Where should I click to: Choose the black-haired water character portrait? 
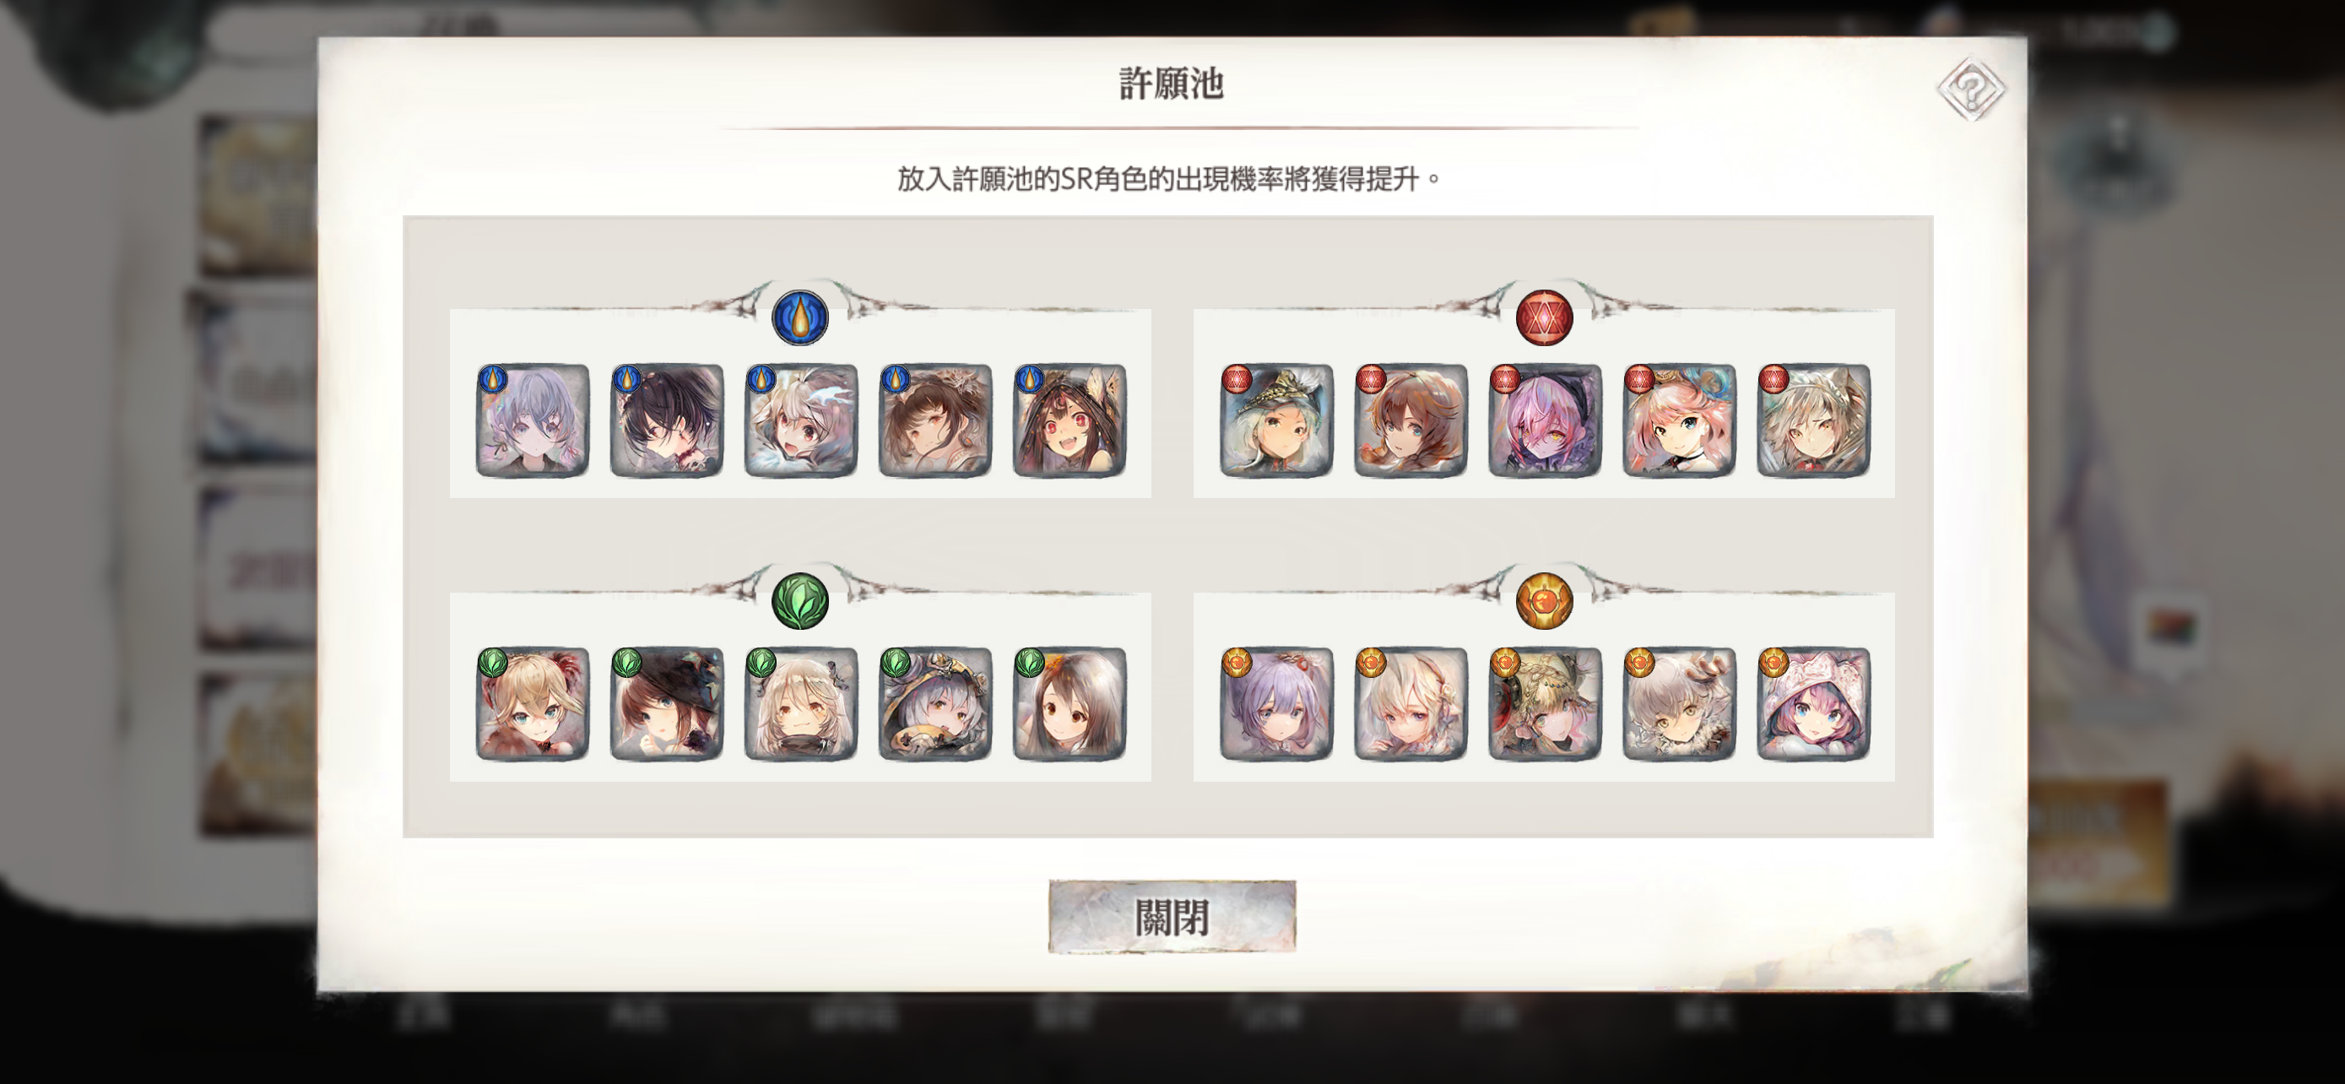666,421
